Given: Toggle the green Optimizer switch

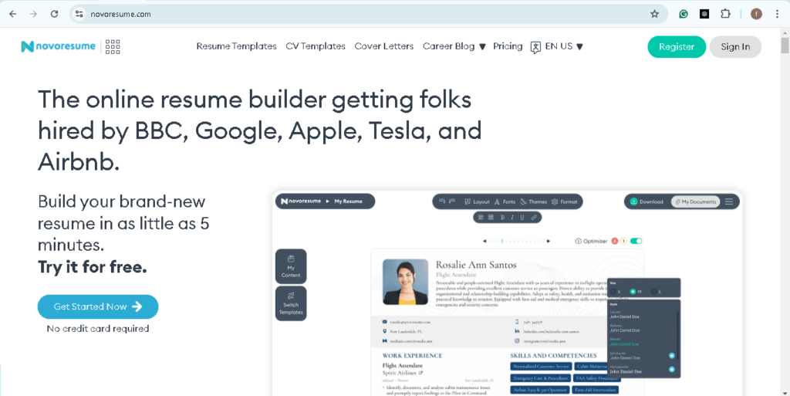Looking at the screenshot, I should 636,241.
